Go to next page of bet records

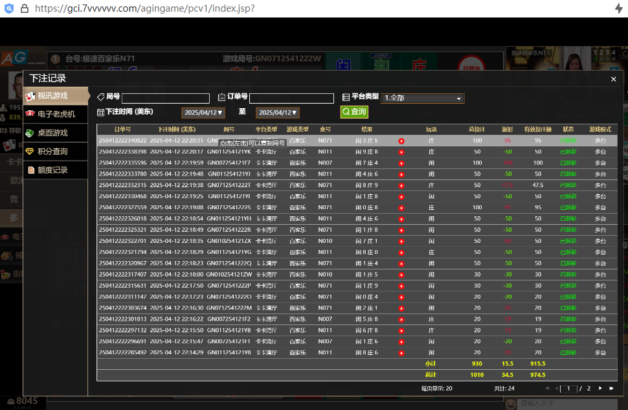click(600, 389)
